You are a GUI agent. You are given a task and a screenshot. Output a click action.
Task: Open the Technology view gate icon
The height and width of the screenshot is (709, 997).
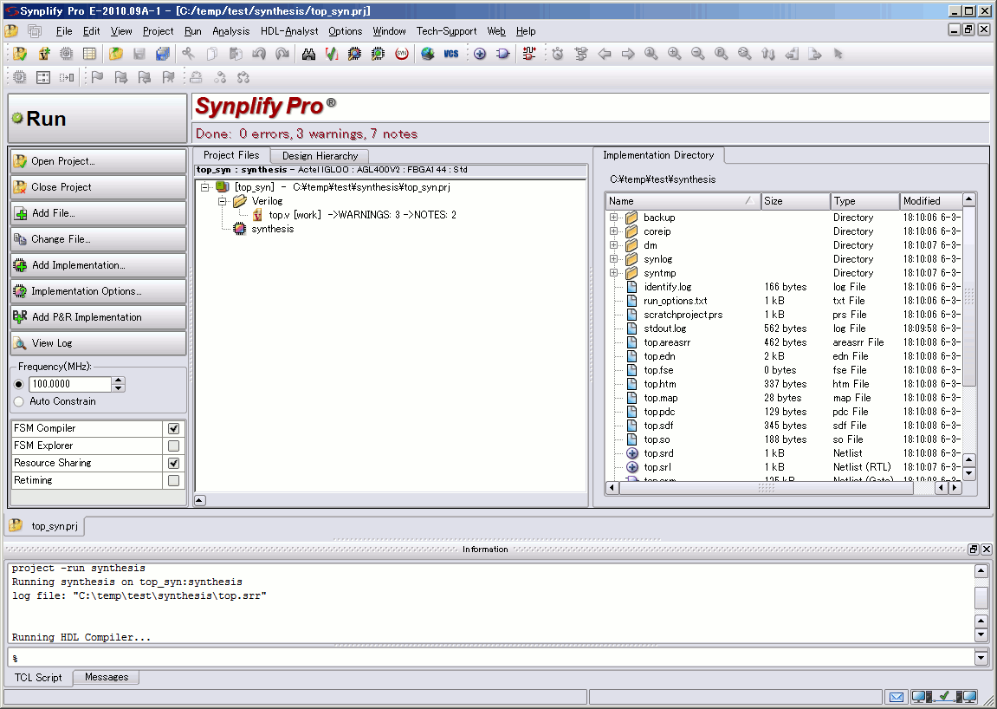pos(503,54)
